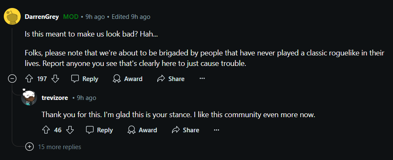
Task: Open DarrenGrey's avatar profile
Action: 12,16
